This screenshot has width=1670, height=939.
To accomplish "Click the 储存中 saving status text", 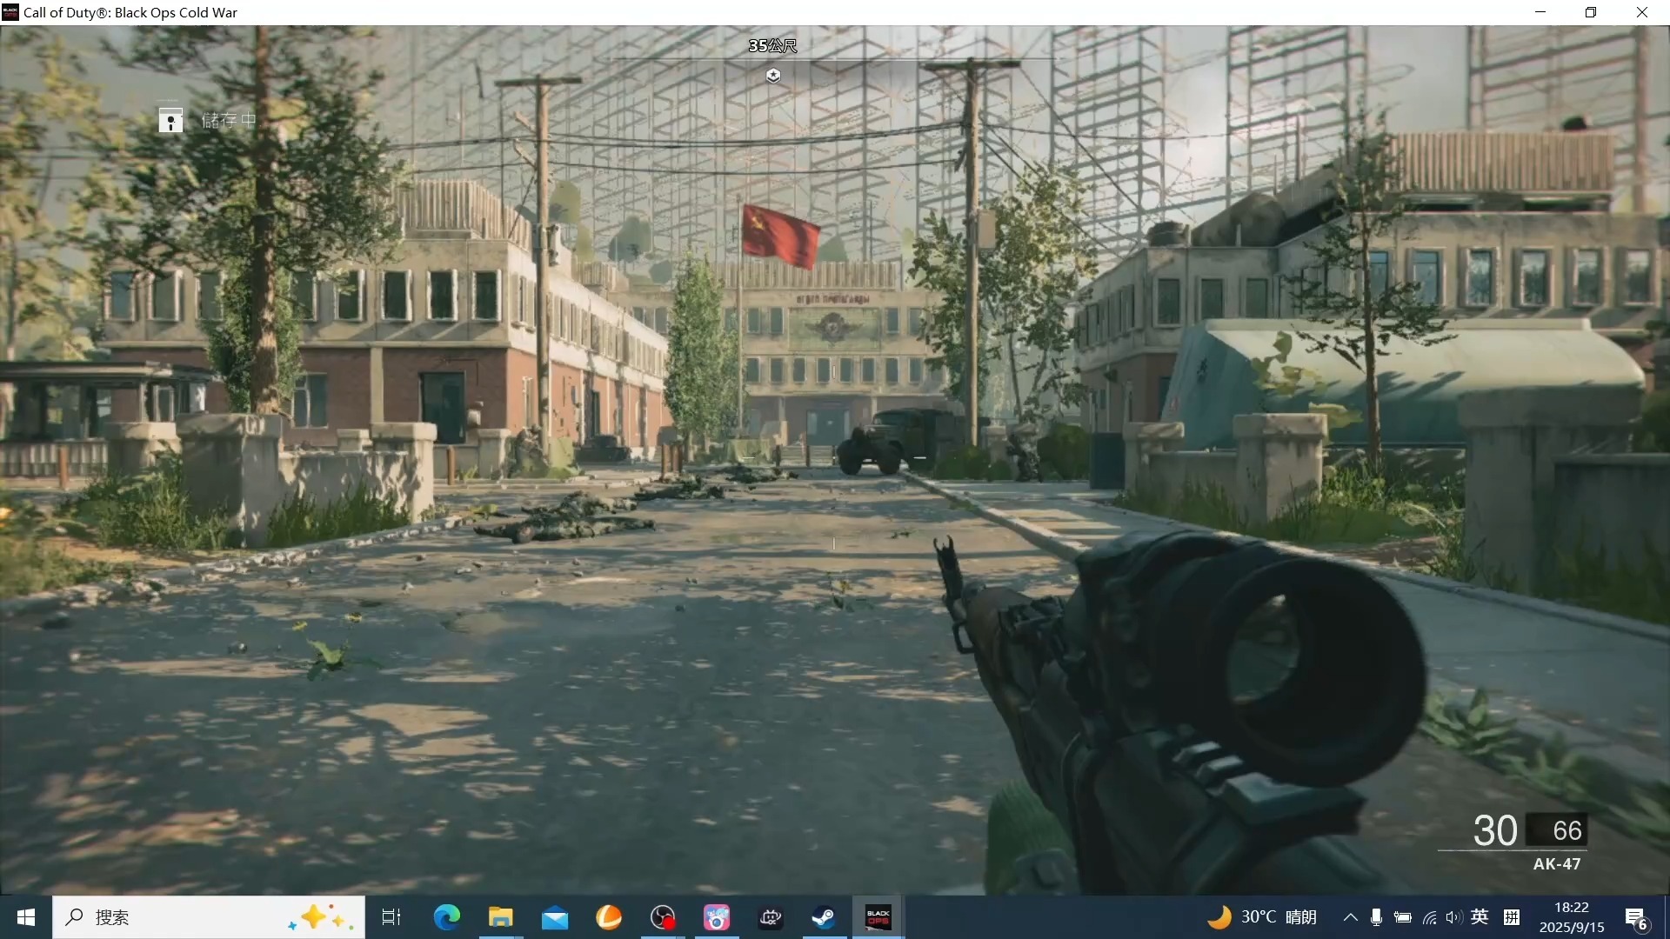I will 229,120.
